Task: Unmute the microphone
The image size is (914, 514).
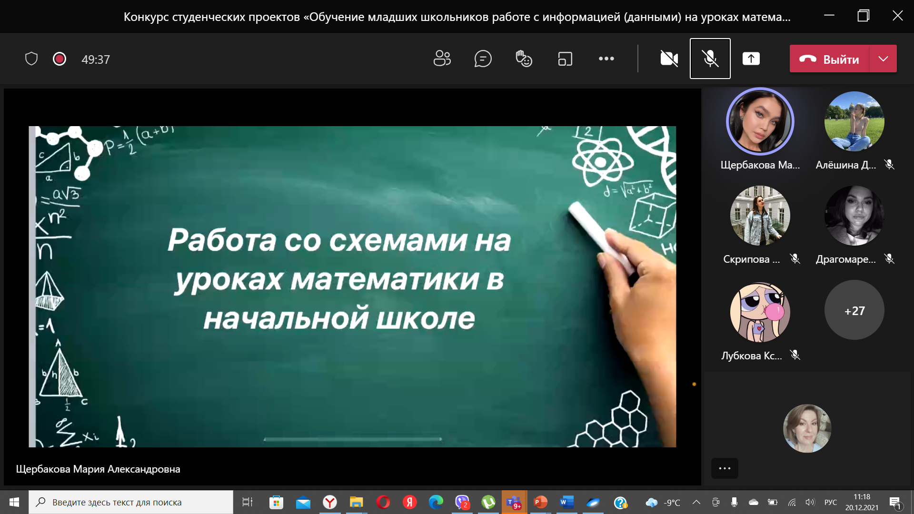Action: [x=710, y=59]
